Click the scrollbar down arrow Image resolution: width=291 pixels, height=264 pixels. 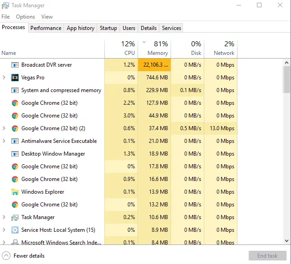pos(287,241)
